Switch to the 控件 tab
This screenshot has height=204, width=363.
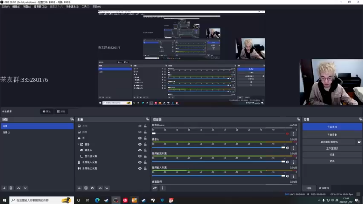(309, 188)
